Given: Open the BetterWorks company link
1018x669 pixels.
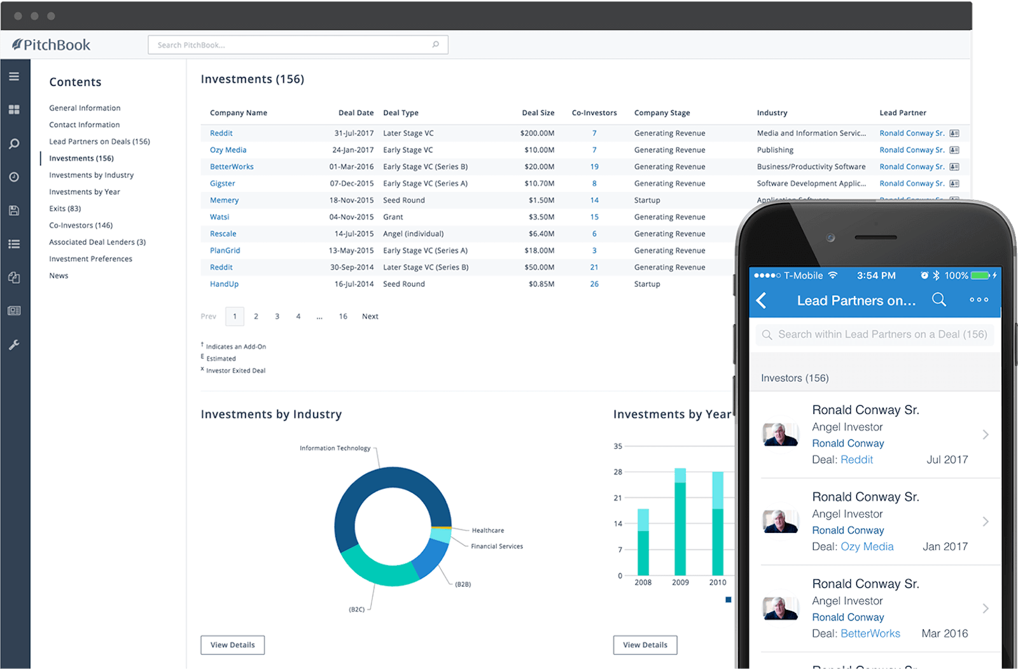Looking at the screenshot, I should [232, 167].
